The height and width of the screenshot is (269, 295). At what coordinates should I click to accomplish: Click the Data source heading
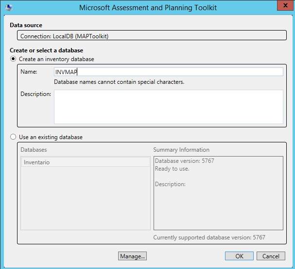click(26, 25)
